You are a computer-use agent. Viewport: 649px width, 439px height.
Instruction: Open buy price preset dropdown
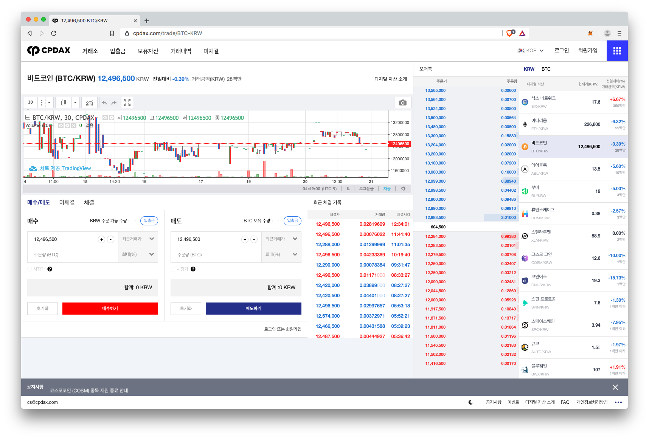138,239
